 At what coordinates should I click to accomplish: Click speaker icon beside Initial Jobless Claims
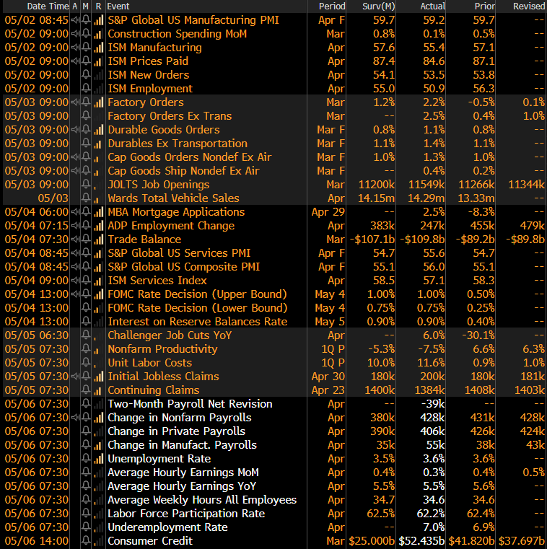pyautogui.click(x=75, y=377)
